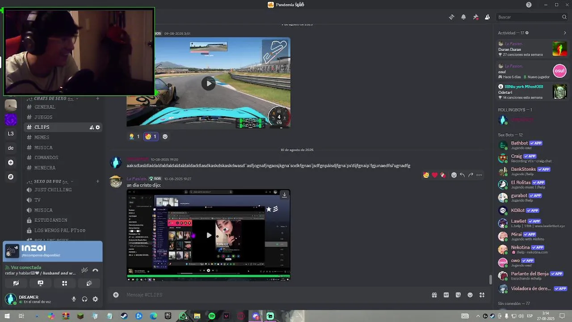Open Spotify from the taskbar
This screenshot has width=572, height=322.
(212, 316)
